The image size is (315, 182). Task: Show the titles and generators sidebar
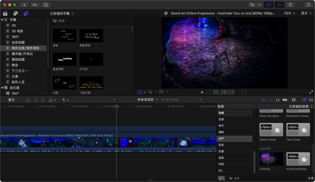[26, 14]
